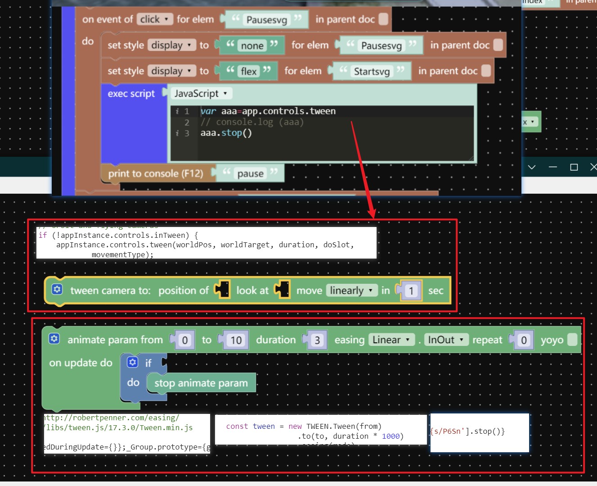Click the none value text field
Screen dimensions: 597x486
tap(252, 45)
